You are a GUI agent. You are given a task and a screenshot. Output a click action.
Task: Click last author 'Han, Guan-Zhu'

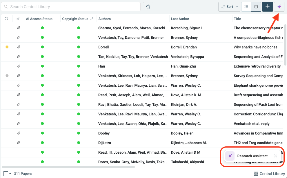pyautogui.click(x=184, y=66)
